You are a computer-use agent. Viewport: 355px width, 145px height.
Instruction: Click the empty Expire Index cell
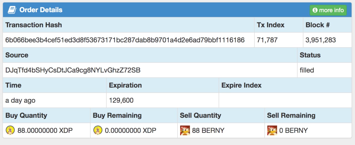(x=285, y=100)
